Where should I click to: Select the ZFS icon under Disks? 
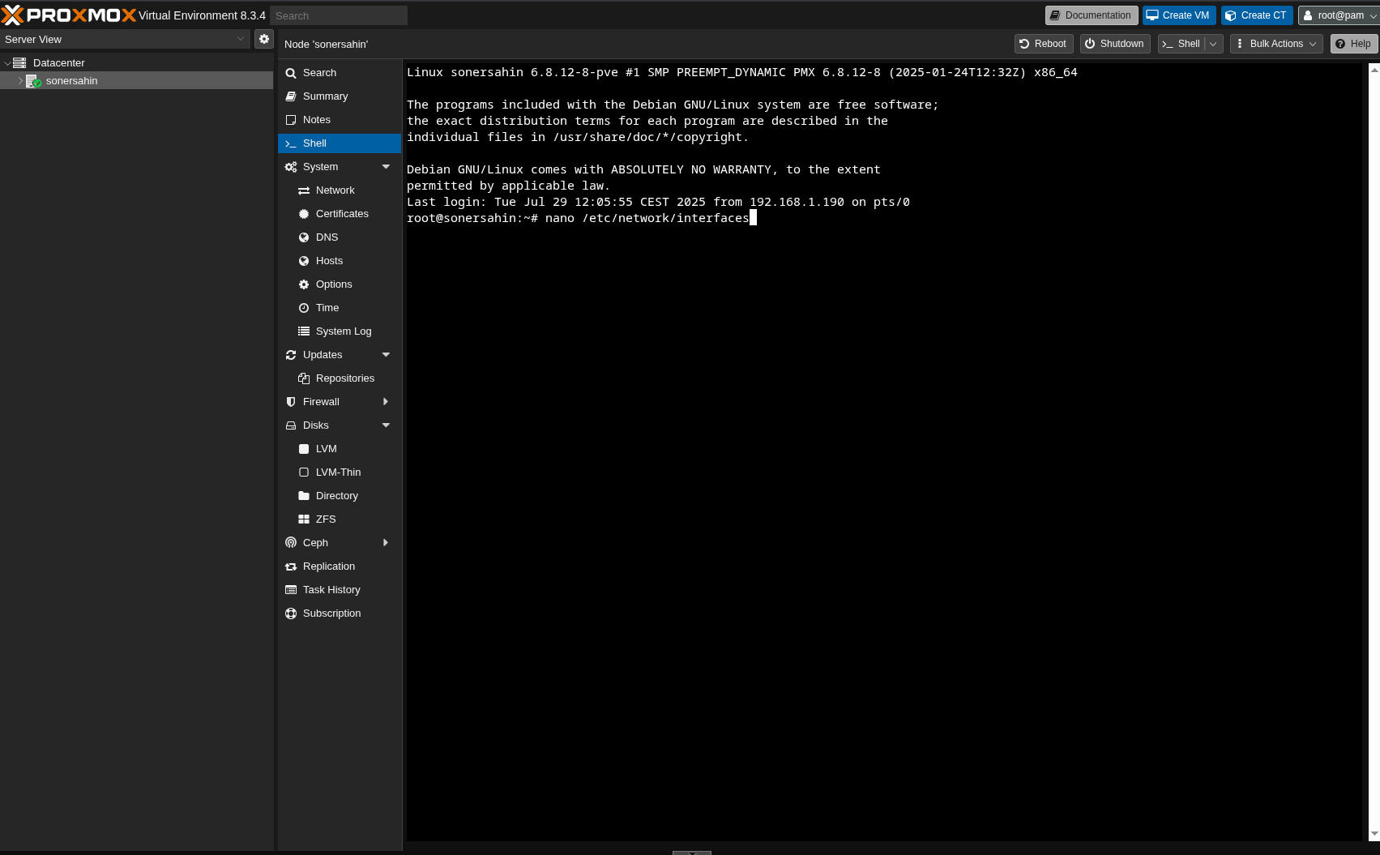pyautogui.click(x=303, y=519)
